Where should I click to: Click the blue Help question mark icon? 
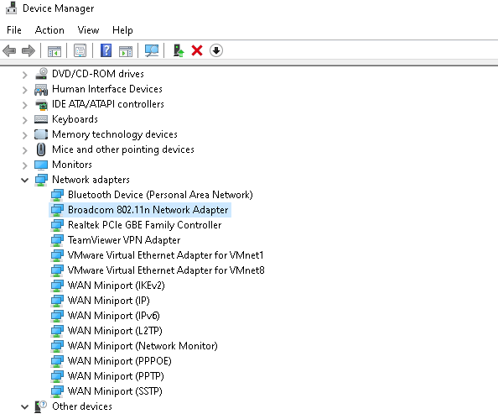pyautogui.click(x=106, y=50)
